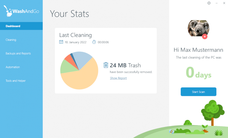Click the koala profile picture

point(198,28)
